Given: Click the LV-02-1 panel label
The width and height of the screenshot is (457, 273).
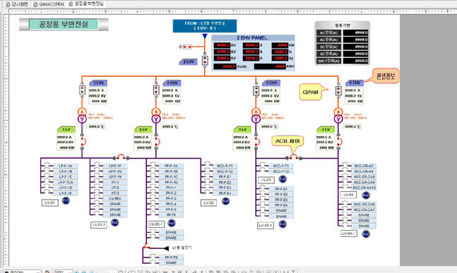Looking at the screenshot, I should point(156,224).
